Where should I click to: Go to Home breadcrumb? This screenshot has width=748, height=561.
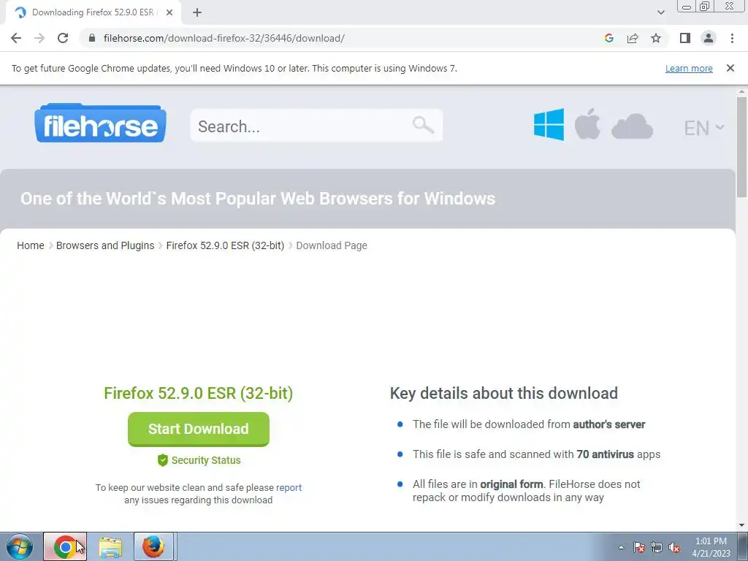[31, 245]
